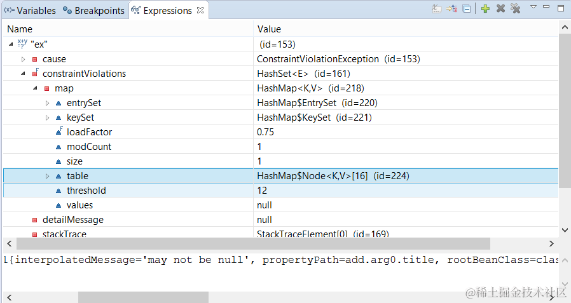Viewport: 571px width, 303px height.
Task: Select the loadFactor row
Action: 281,132
